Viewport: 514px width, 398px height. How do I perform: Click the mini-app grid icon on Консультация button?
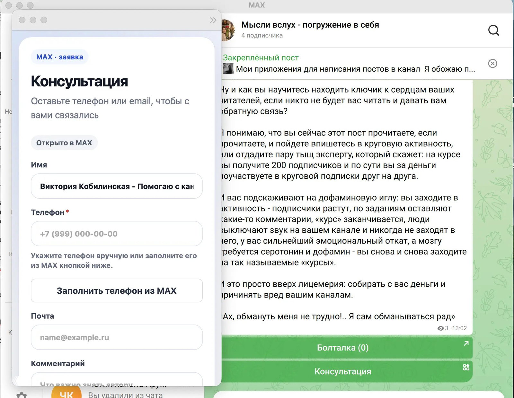(466, 367)
